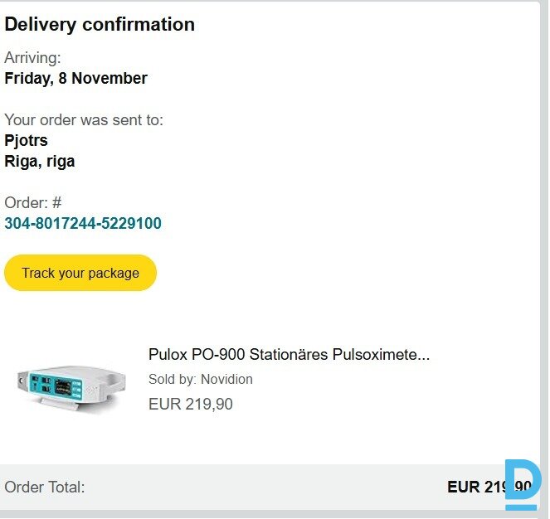This screenshot has height=519, width=550.
Task: Select the Friday, 8 November arrival date
Action: tap(76, 79)
